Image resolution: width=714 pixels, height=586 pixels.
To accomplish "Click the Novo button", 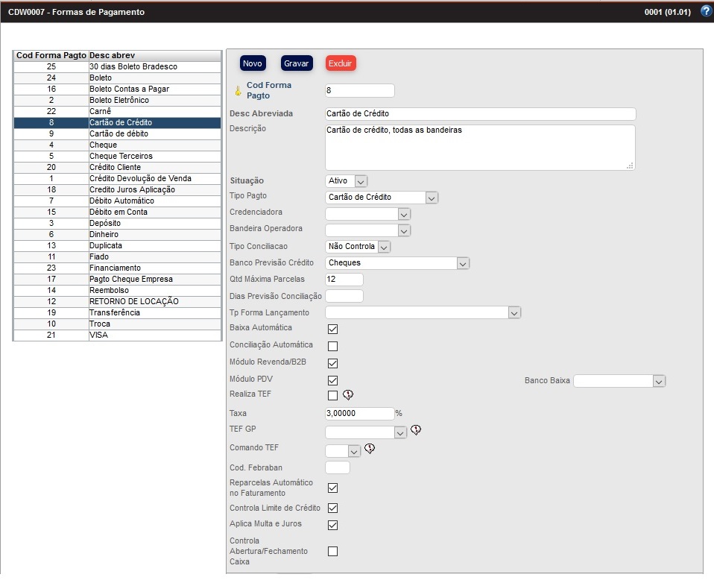I will (x=253, y=63).
